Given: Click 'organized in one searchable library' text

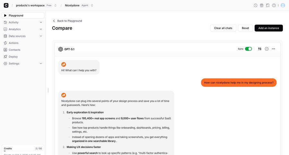Looking at the screenshot, I should tap(94, 141).
